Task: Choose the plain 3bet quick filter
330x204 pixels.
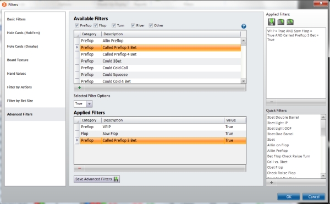Action: (271, 140)
